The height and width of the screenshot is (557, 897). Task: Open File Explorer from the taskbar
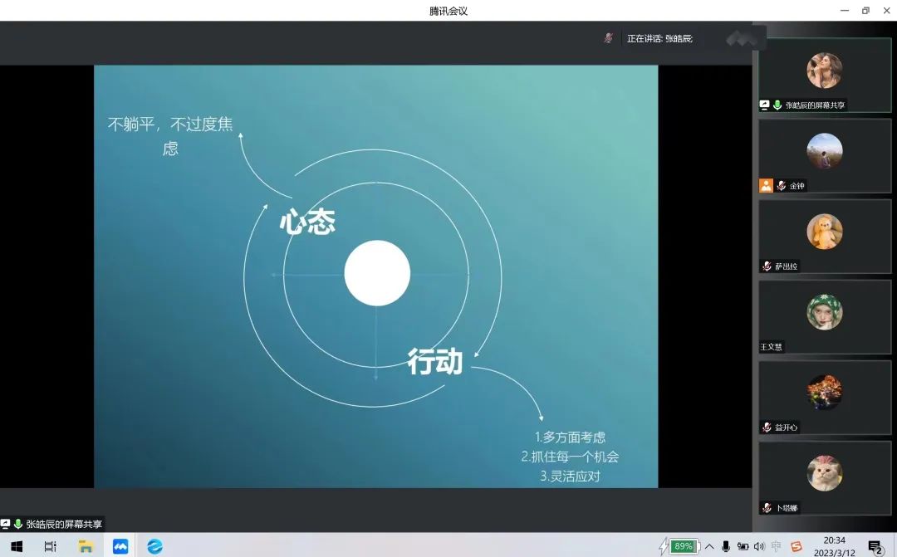86,546
